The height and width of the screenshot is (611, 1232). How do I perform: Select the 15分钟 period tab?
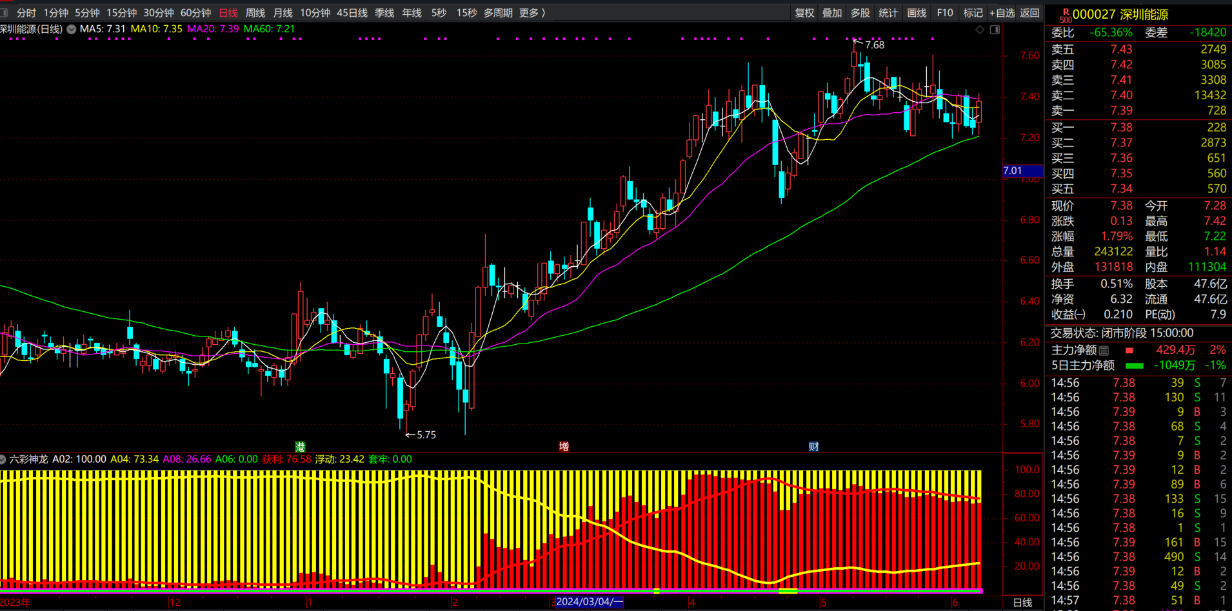click(x=121, y=13)
